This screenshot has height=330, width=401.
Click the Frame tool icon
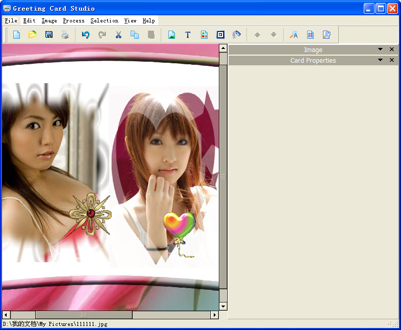pos(220,35)
